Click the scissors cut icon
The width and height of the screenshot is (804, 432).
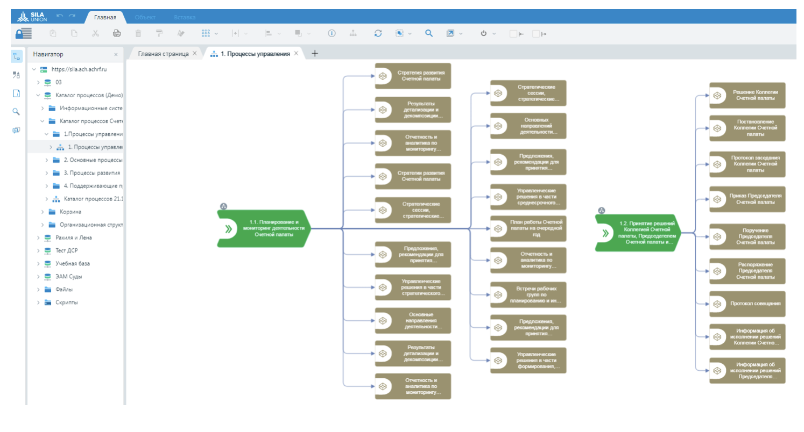tap(95, 33)
